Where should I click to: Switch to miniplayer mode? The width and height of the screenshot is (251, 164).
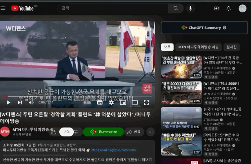point(123,102)
